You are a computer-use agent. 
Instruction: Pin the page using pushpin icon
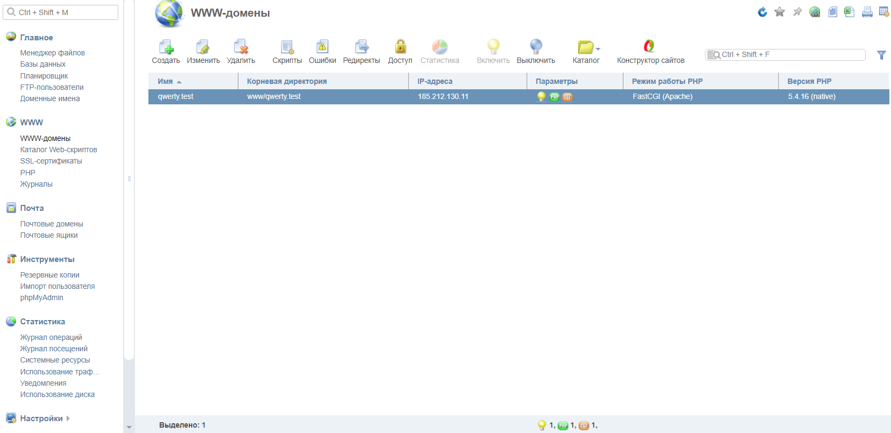(797, 12)
